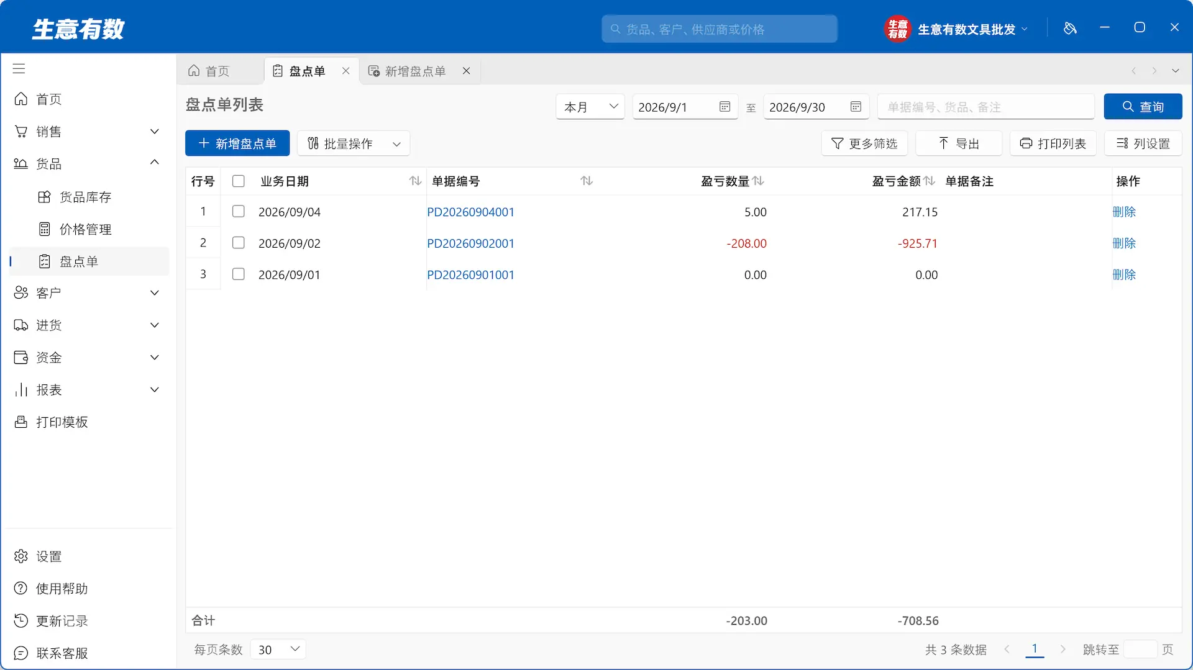Screen dimensions: 1193x670
Task: Open 设置 from the sidebar
Action: pyautogui.click(x=87, y=556)
